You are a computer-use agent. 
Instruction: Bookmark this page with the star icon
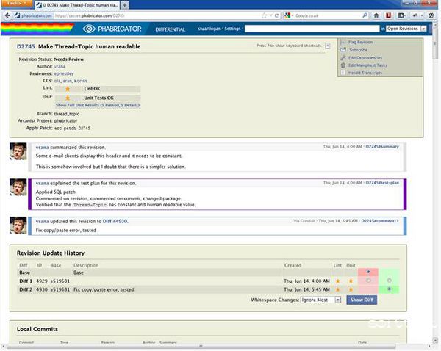(264, 15)
